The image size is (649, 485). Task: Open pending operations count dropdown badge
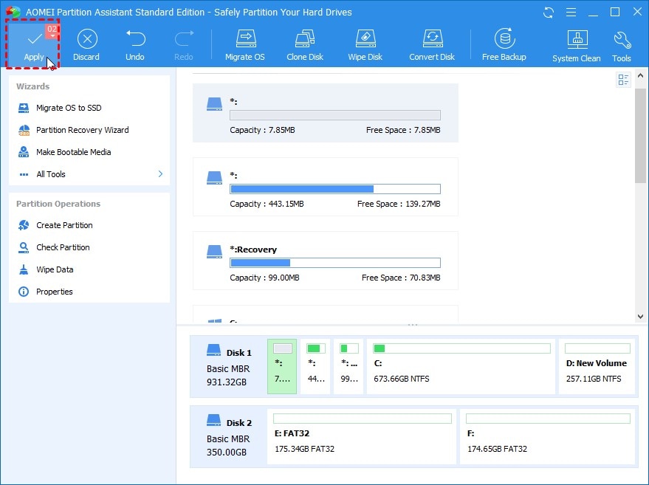[x=52, y=30]
